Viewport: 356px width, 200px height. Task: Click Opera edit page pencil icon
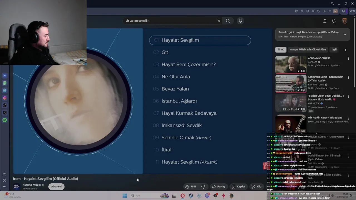pos(296,11)
